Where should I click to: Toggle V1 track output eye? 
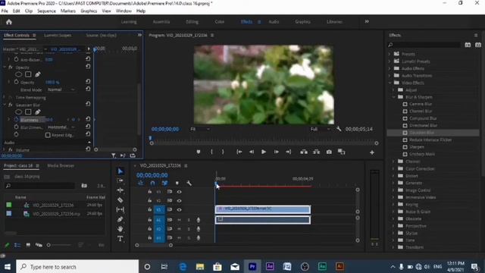179,209
